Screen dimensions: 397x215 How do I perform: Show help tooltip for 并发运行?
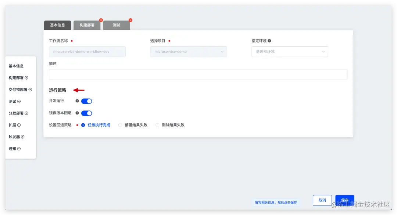point(77,101)
